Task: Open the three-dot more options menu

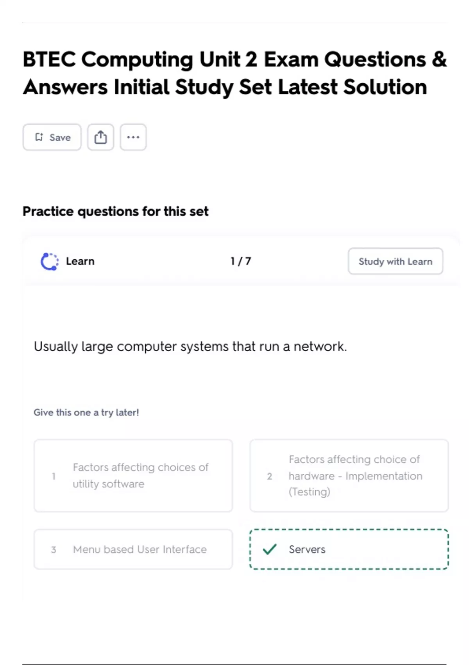Action: point(133,137)
